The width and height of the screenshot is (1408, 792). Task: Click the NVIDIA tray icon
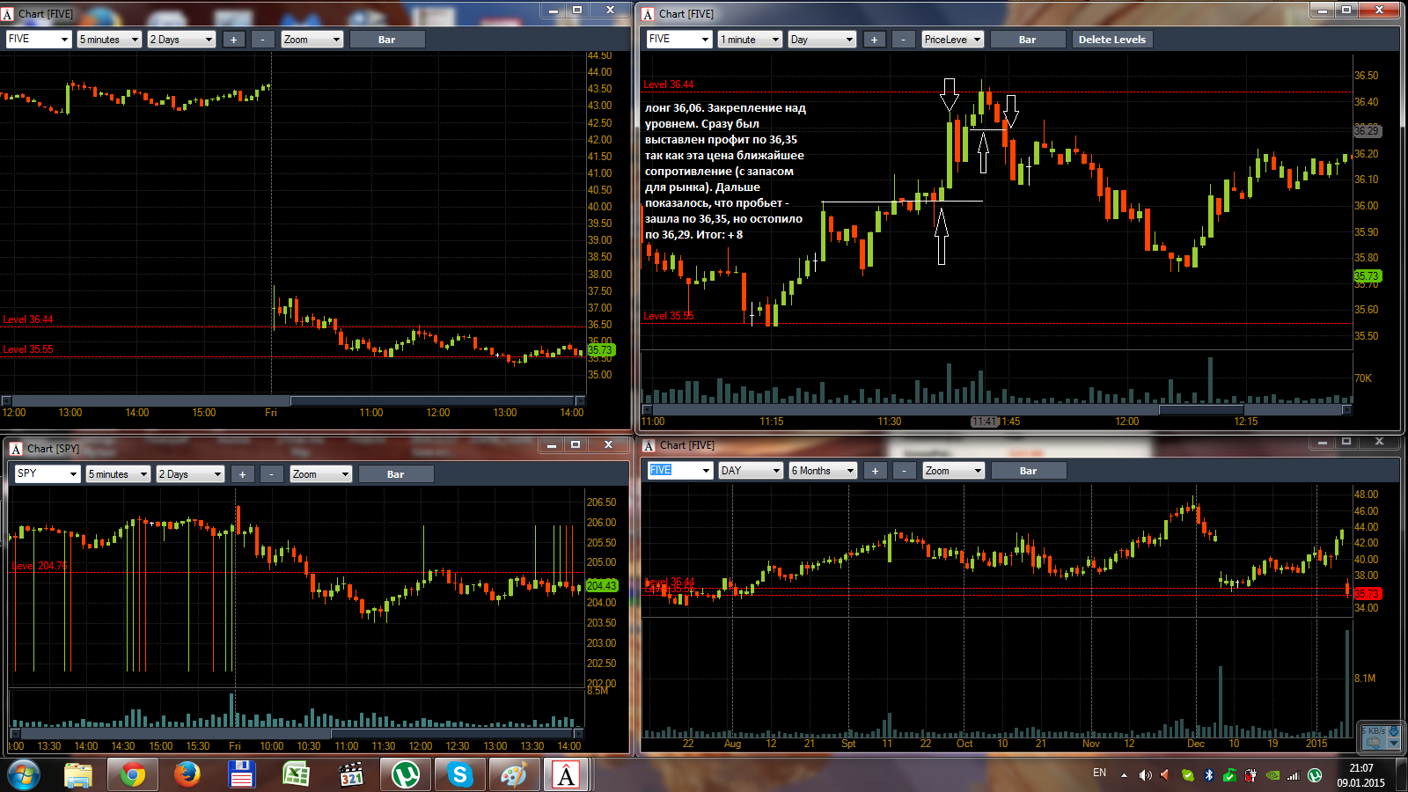pyautogui.click(x=1272, y=775)
